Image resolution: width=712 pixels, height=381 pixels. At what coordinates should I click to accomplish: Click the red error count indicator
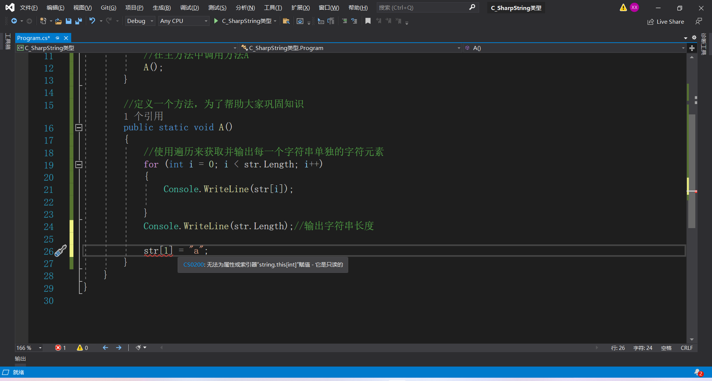(x=60, y=348)
